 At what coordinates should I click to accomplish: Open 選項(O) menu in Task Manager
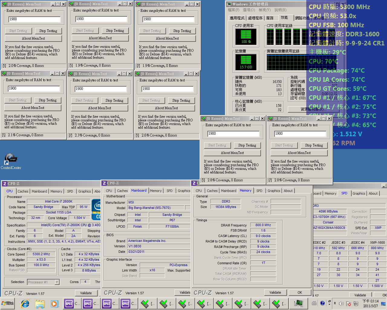click(249, 10)
